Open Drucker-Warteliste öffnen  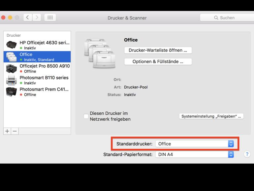158,50
